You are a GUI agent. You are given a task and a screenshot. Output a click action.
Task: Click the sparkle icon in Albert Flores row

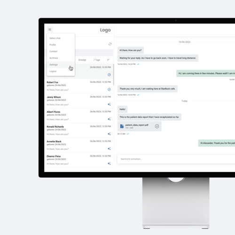[x=109, y=119]
